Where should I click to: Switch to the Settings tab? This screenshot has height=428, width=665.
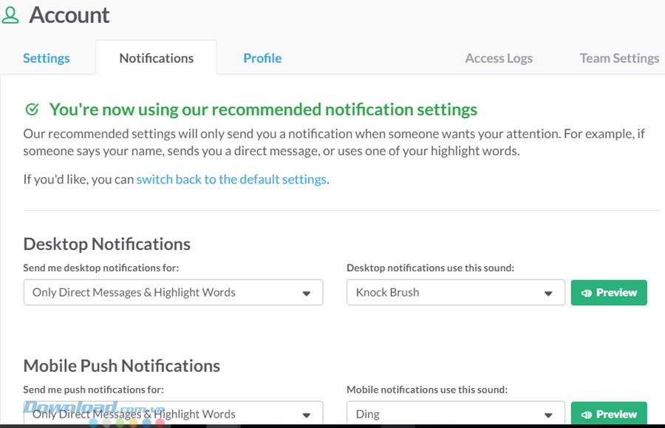46,58
